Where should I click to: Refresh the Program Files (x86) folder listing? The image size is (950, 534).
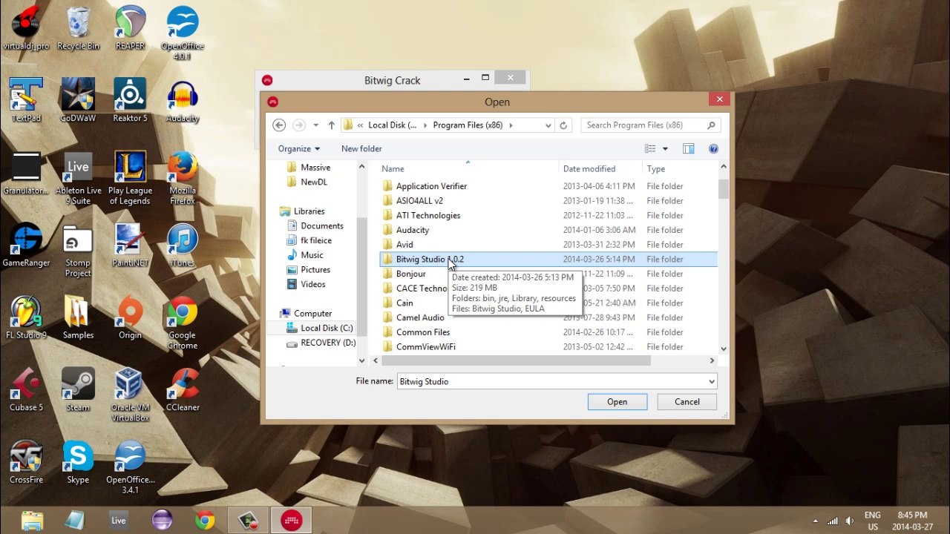click(x=563, y=125)
